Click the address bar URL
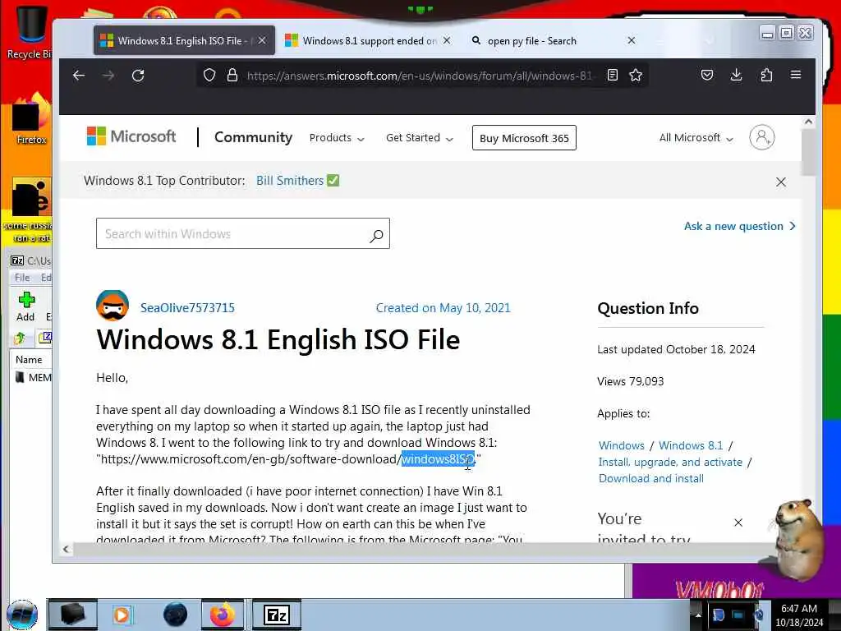The image size is (841, 631). click(x=419, y=76)
